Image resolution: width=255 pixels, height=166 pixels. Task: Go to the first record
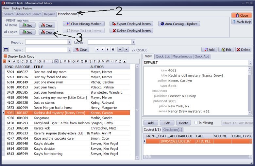tap(97, 50)
